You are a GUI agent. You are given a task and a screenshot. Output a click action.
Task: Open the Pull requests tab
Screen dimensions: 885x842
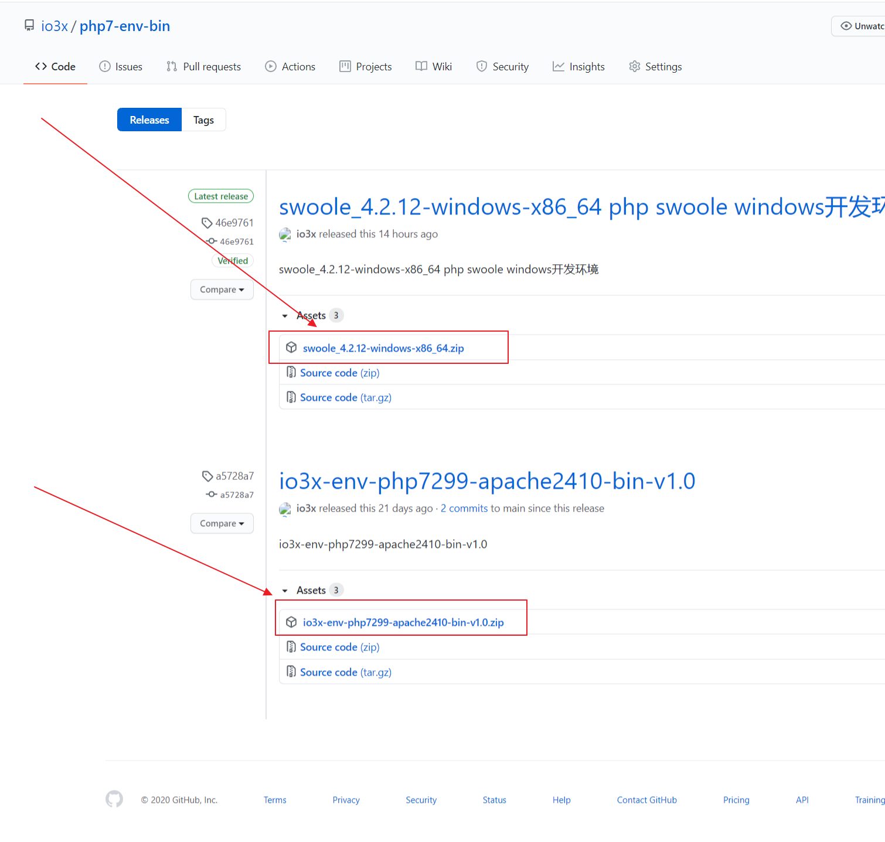pos(204,67)
